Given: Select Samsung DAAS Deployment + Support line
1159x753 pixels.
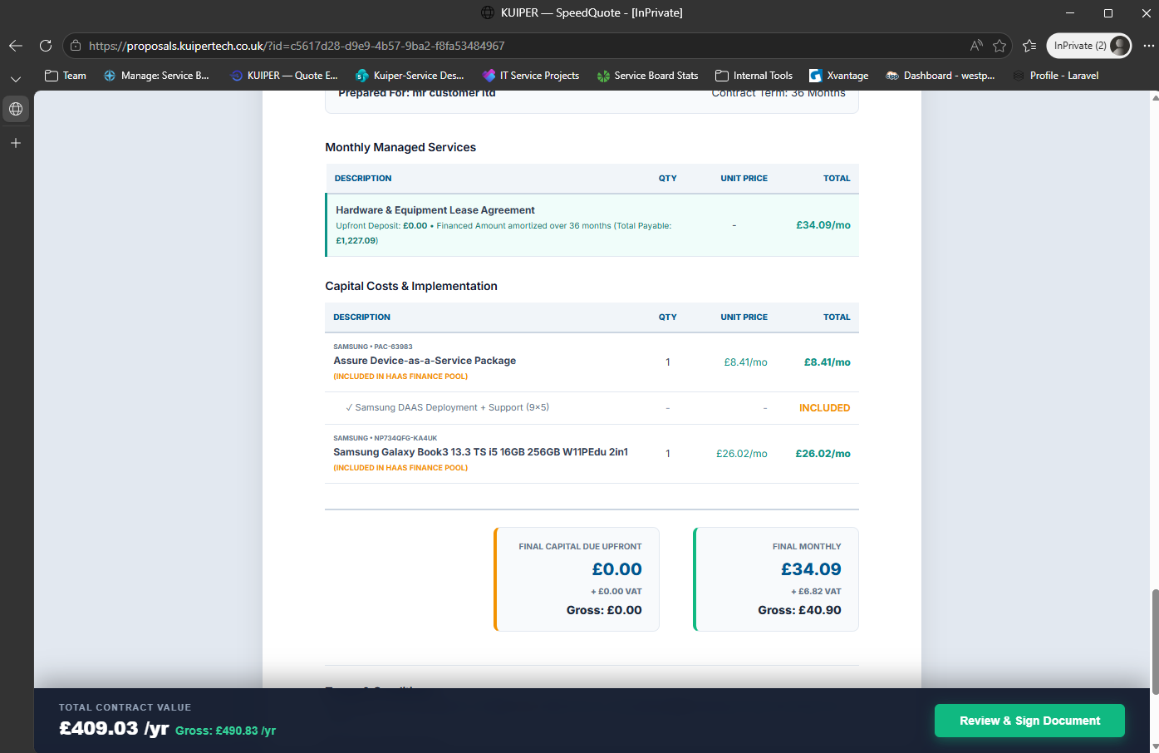Looking at the screenshot, I should tap(447, 407).
